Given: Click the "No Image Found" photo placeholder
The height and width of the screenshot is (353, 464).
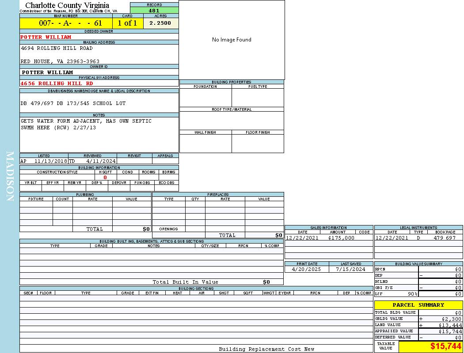Looking at the screenshot, I should click(232, 40).
